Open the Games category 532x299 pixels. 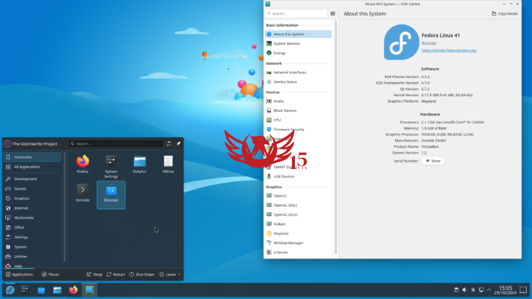click(33, 188)
